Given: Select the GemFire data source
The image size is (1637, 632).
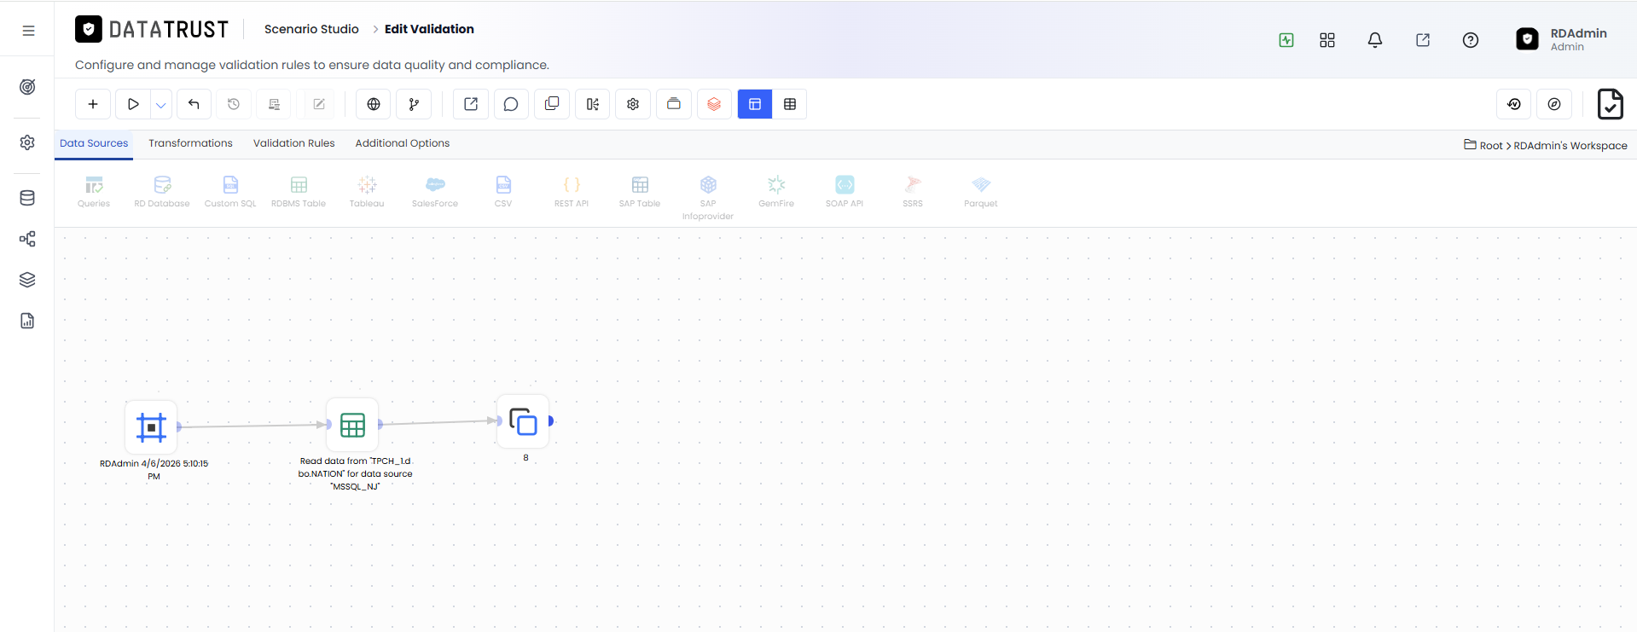Looking at the screenshot, I should (776, 192).
